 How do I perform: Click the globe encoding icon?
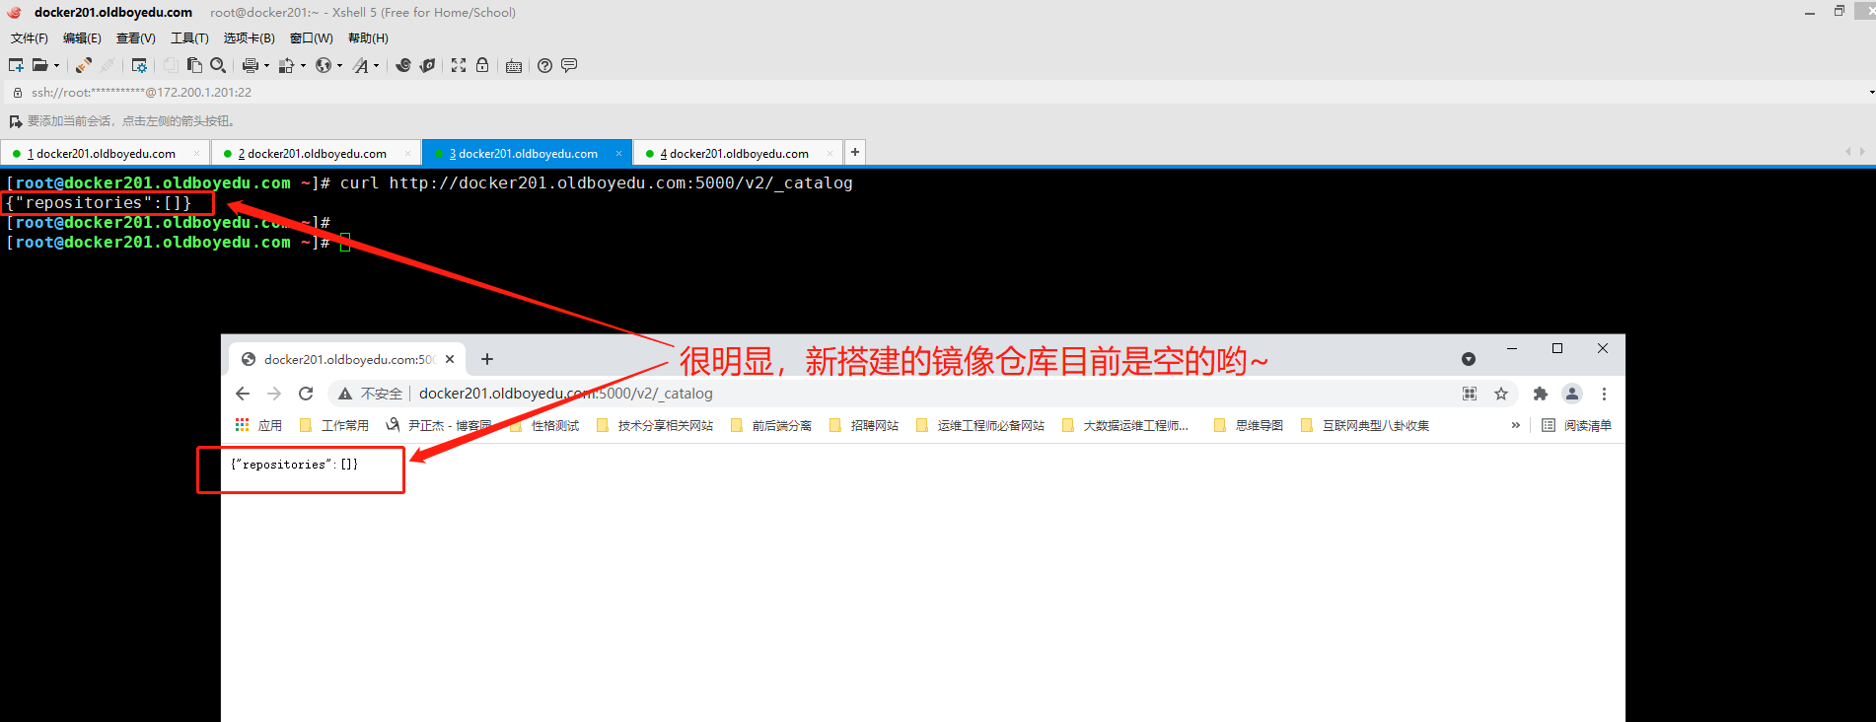point(323,65)
